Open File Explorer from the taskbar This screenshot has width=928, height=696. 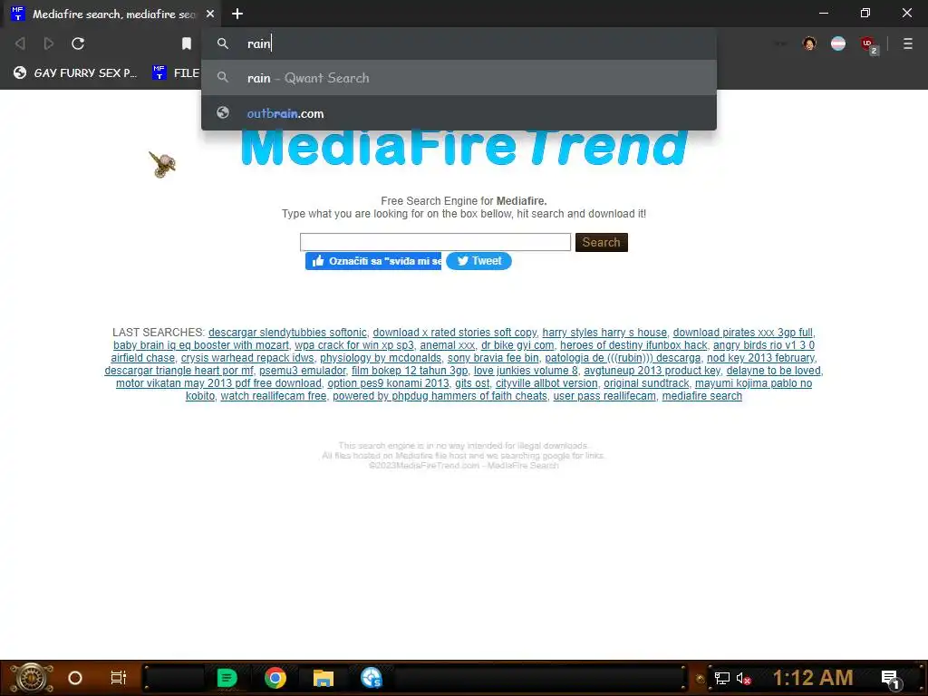324,678
